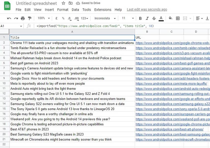Screen dimensions: 210x148
Task: Increase decimal places
Action: click(77, 19)
